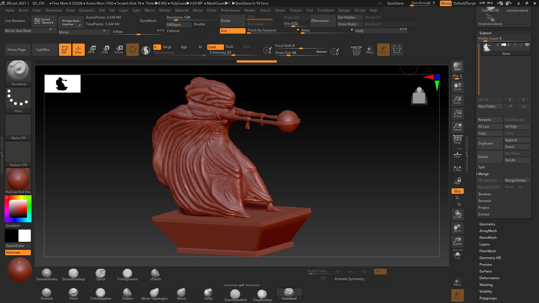Toggle Line Fill PolyF display
Screen dimensions: 539x303
point(356,51)
